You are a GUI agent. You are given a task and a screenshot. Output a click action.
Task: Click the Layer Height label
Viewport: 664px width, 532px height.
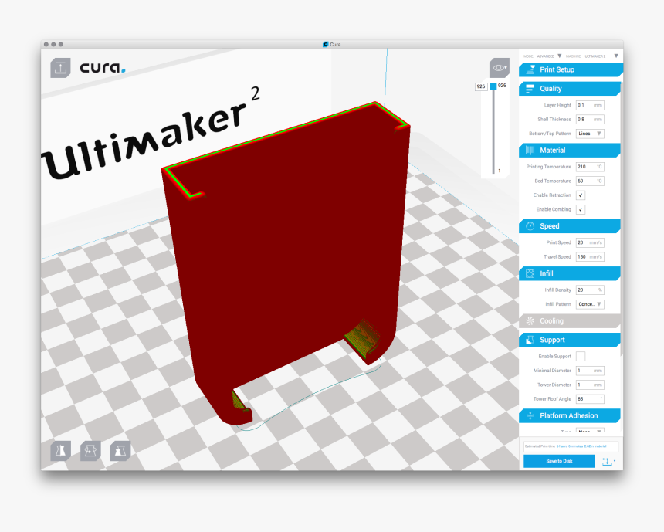[x=557, y=105]
